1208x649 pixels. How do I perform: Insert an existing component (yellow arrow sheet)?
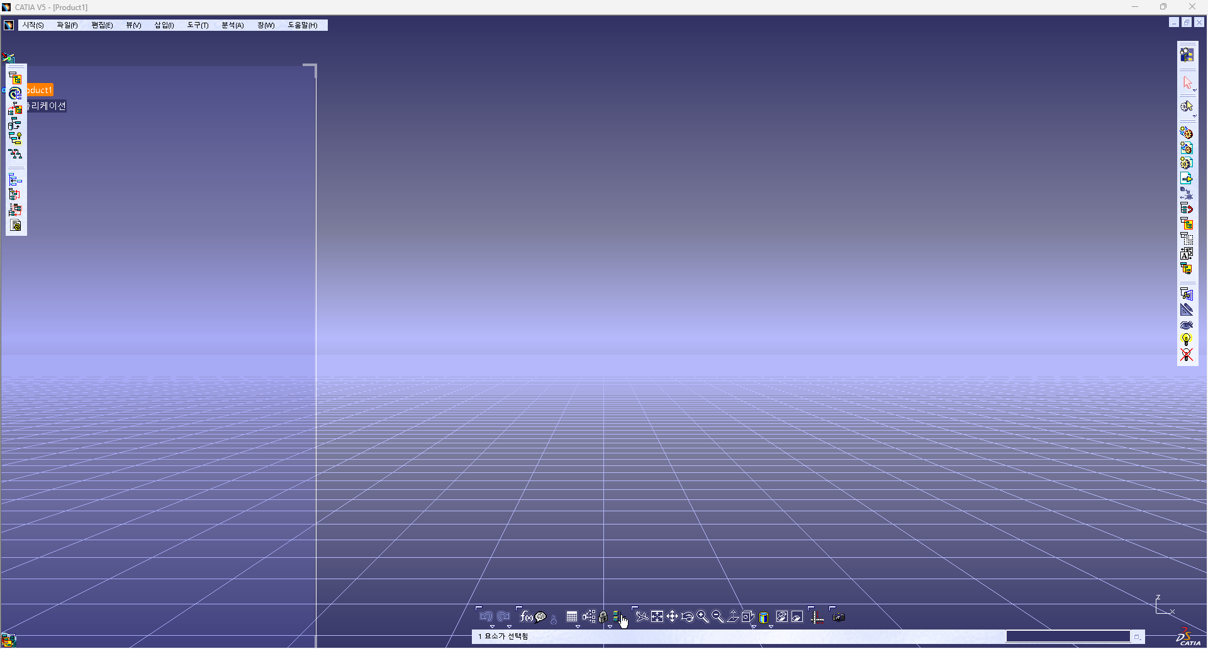pyautogui.click(x=1187, y=179)
